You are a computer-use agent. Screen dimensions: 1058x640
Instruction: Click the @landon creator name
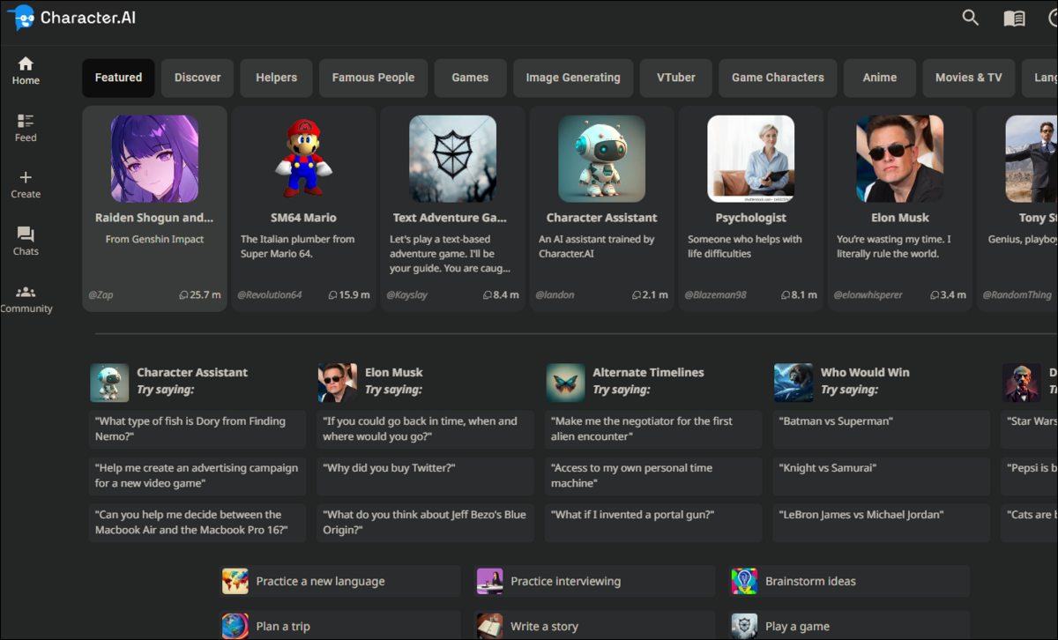click(x=555, y=295)
